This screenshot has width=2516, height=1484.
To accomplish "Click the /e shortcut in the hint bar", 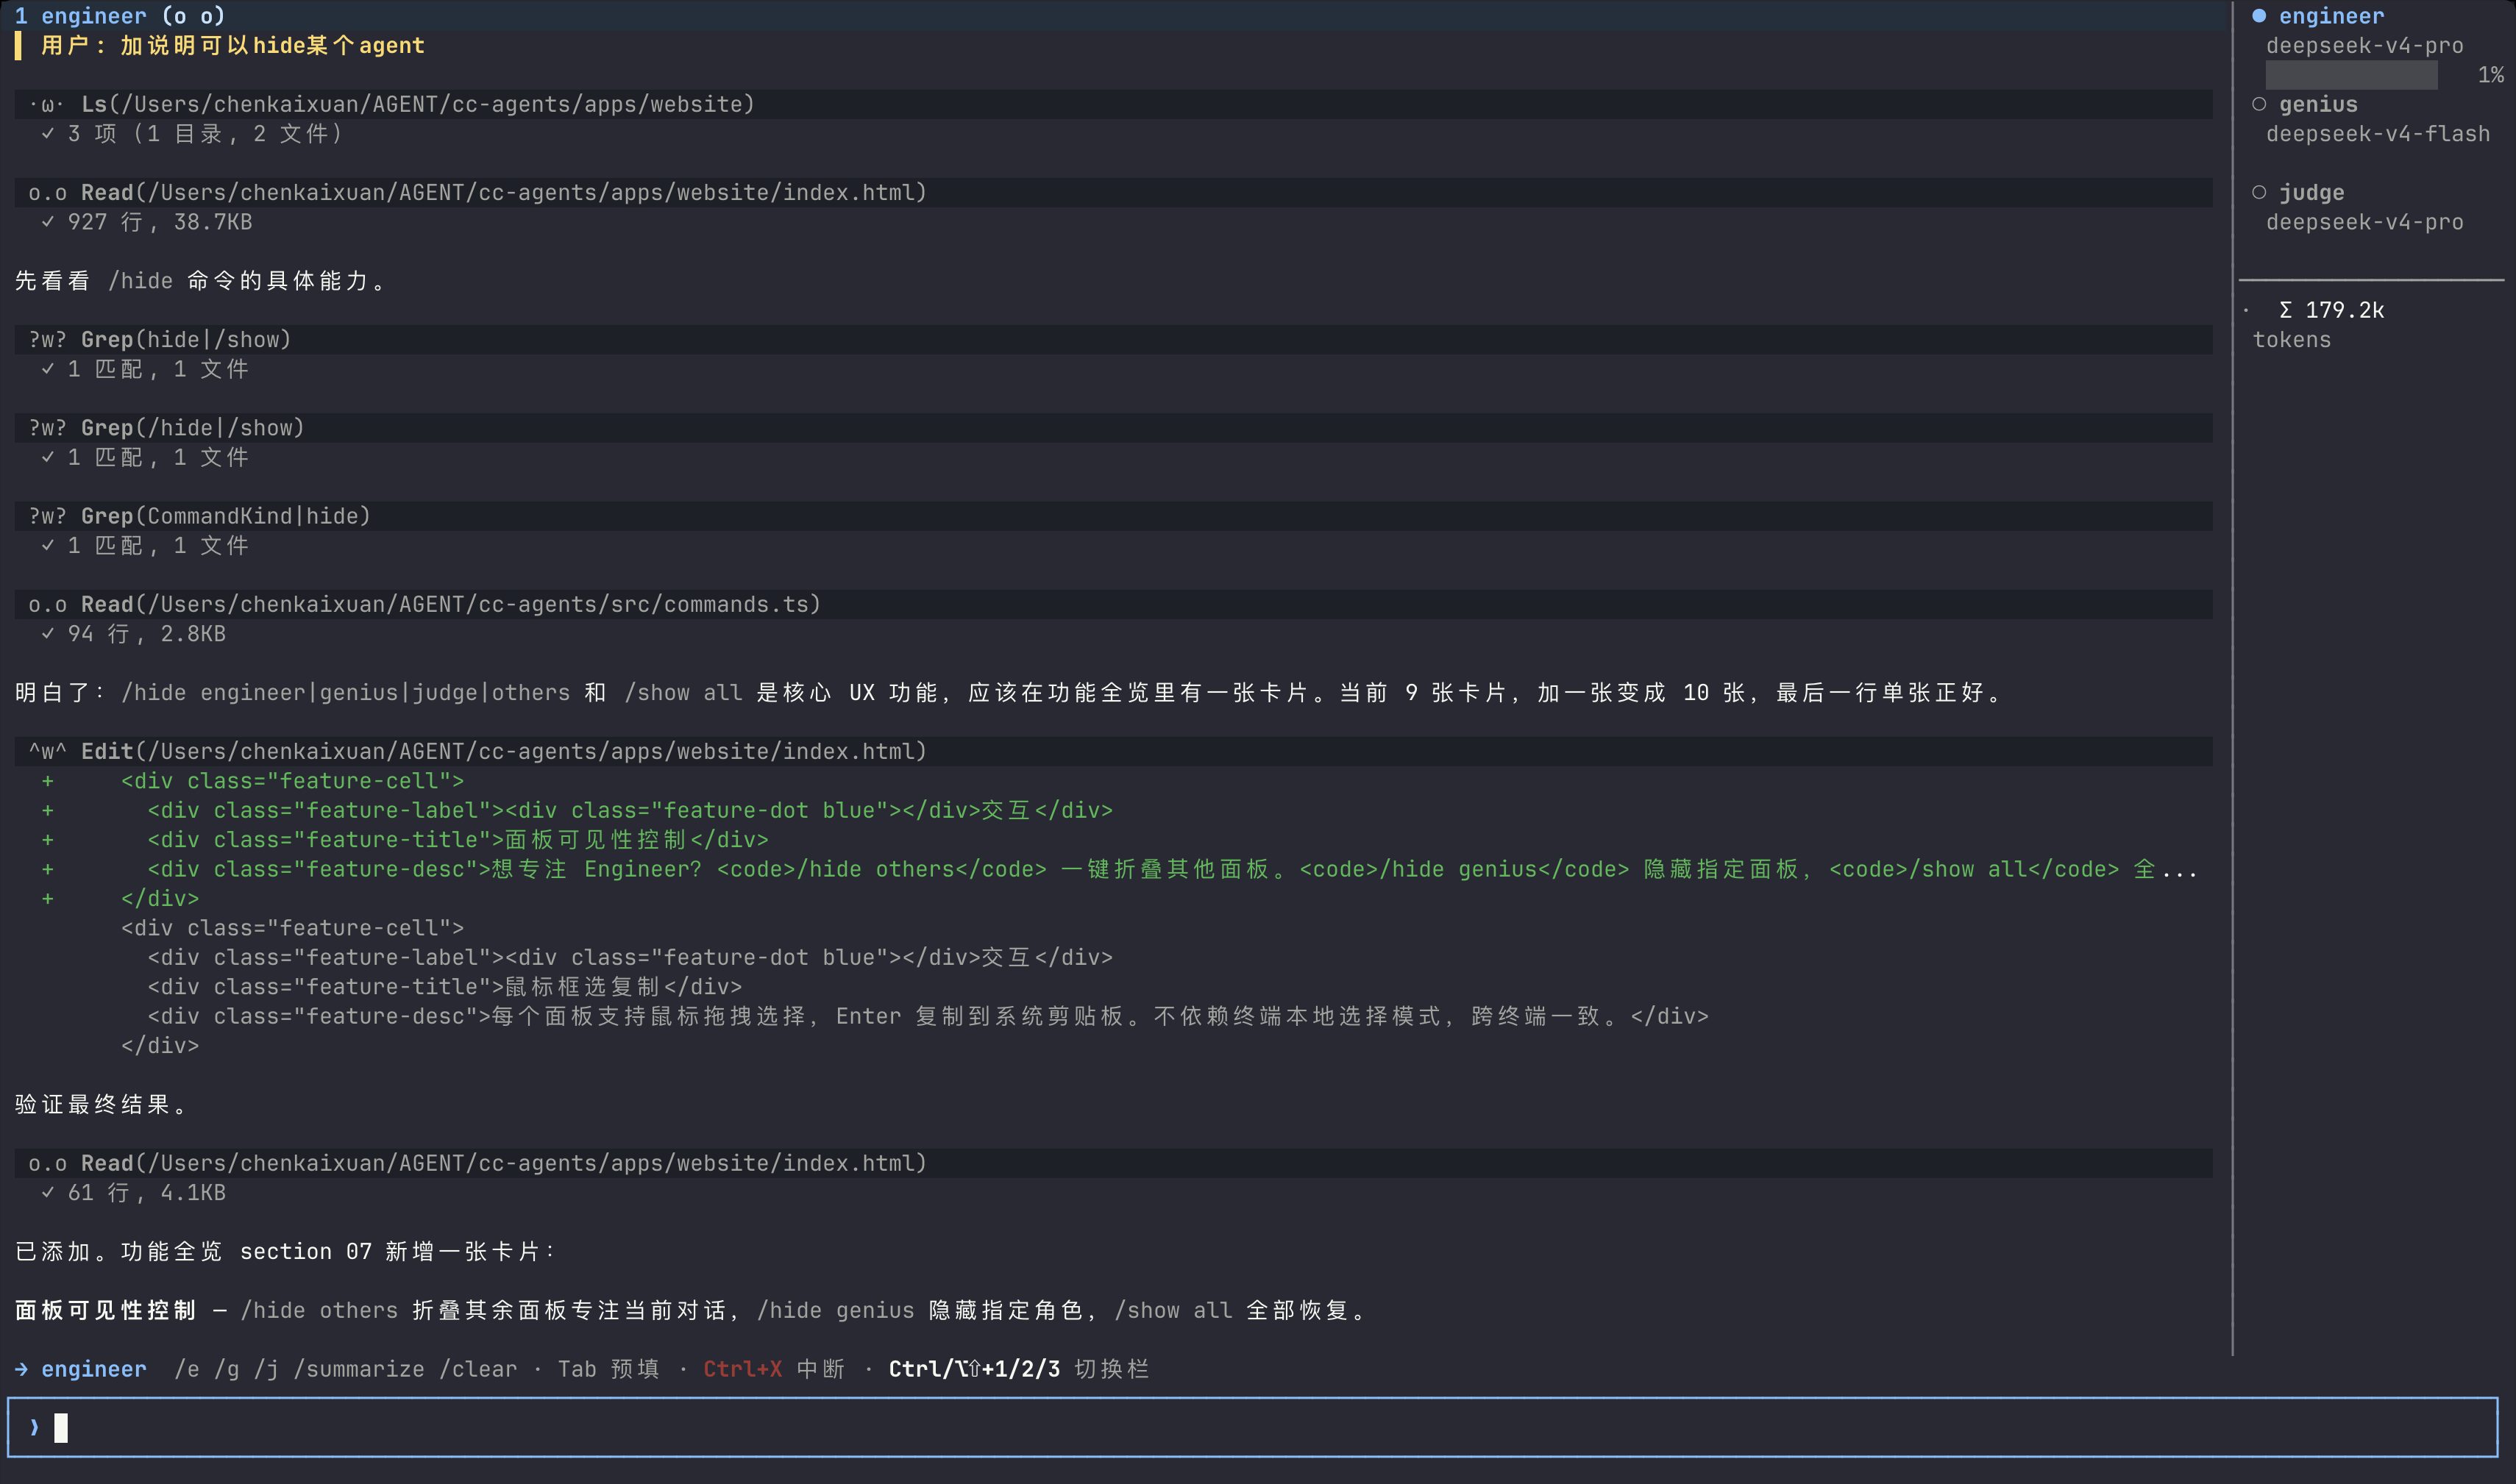I will point(187,1369).
